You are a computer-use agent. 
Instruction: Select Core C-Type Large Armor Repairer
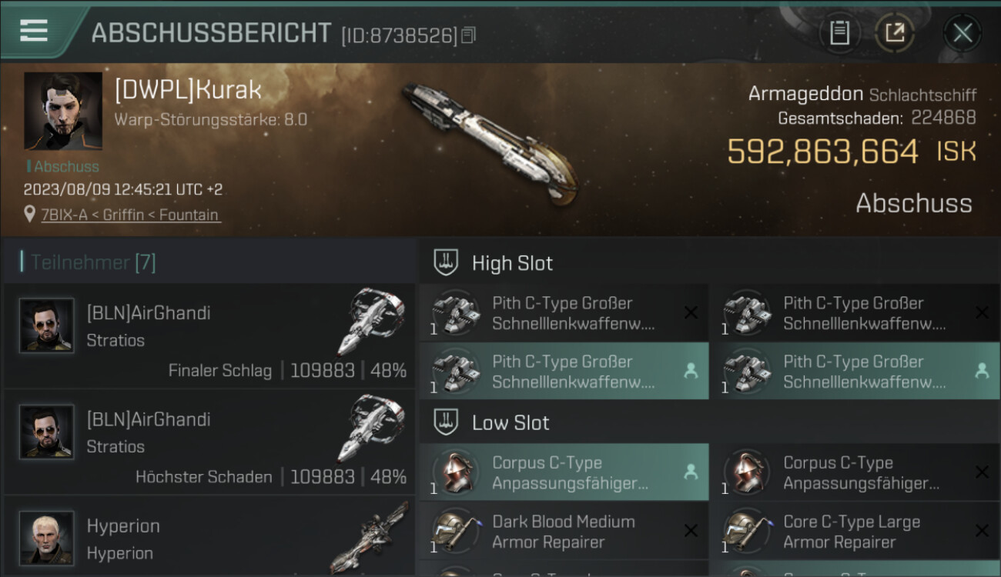tap(855, 531)
